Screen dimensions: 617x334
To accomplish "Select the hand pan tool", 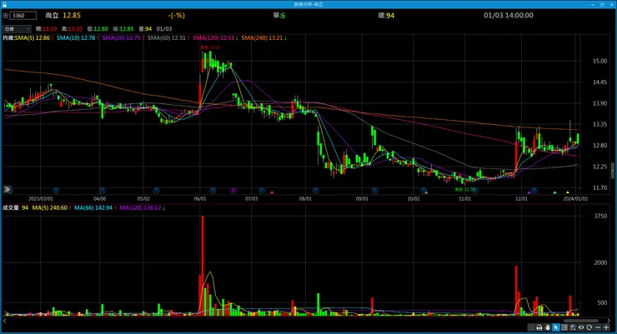I will click(x=547, y=327).
